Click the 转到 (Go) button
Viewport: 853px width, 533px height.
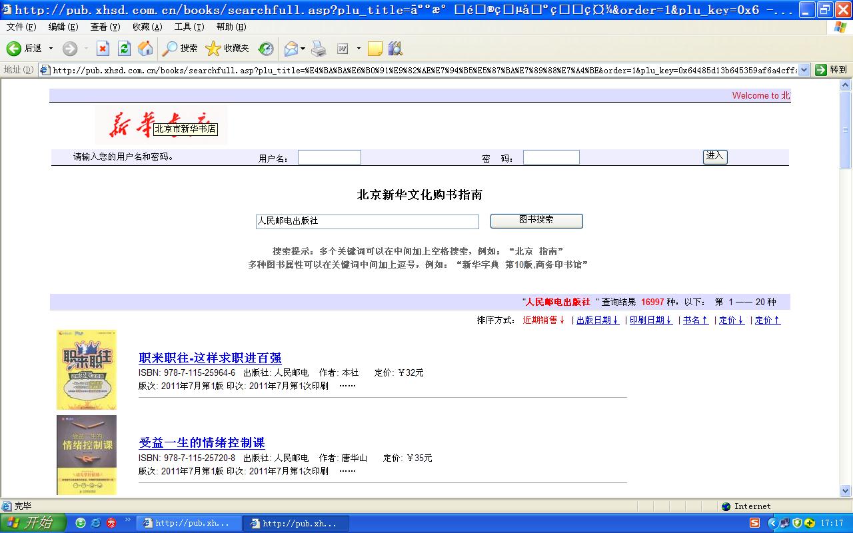(832, 70)
